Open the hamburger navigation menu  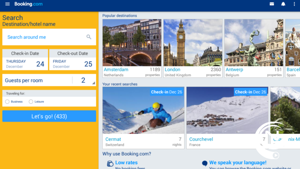(7, 4)
